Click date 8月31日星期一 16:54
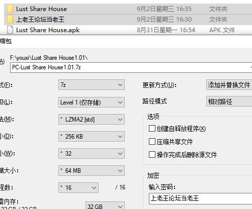Viewport: 252px width, 209px height. [x=166, y=30]
